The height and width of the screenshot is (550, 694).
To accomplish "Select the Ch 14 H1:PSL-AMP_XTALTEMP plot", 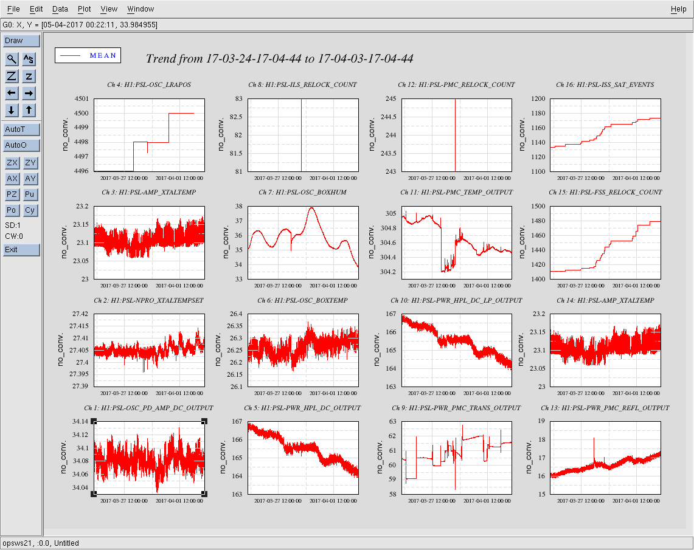I will 605,350.
